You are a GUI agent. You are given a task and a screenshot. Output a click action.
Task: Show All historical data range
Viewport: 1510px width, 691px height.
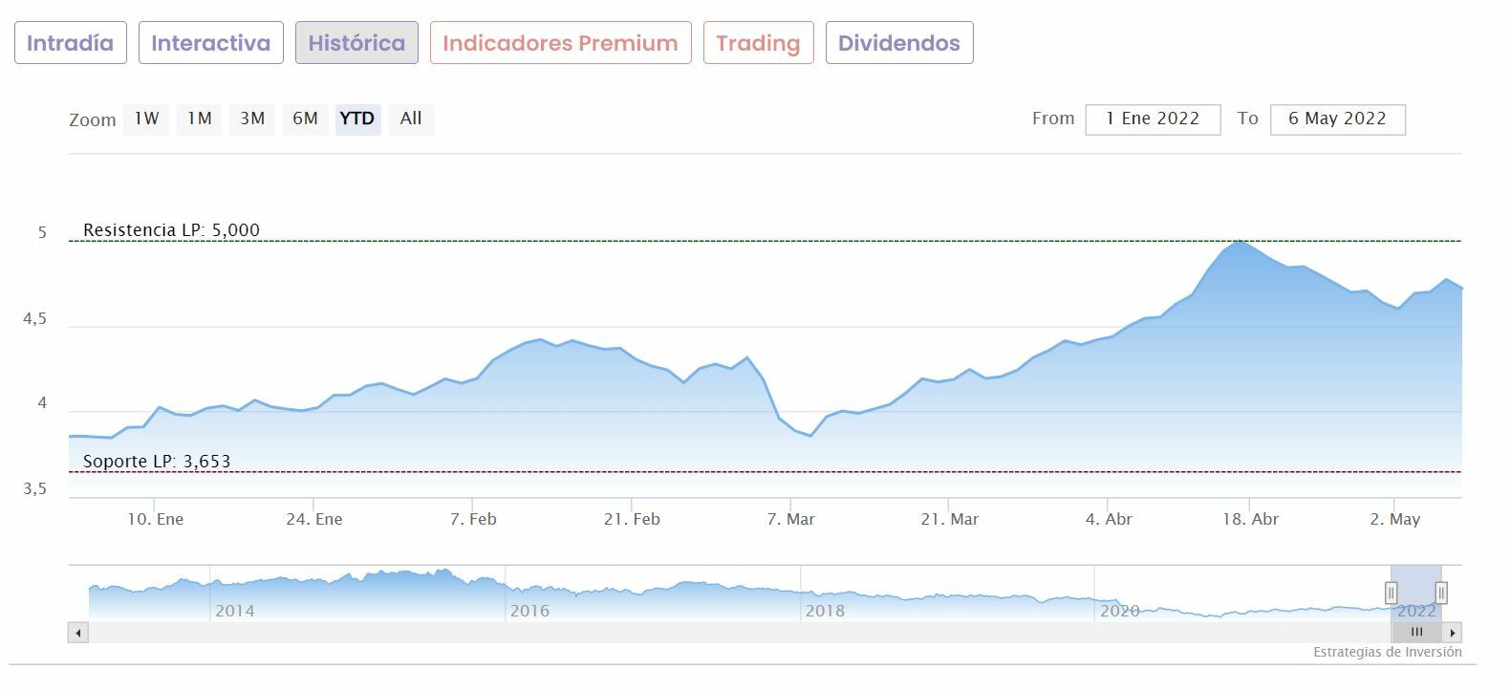pos(411,119)
